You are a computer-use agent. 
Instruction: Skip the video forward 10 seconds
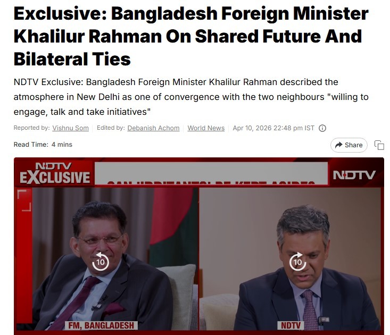[298, 261]
